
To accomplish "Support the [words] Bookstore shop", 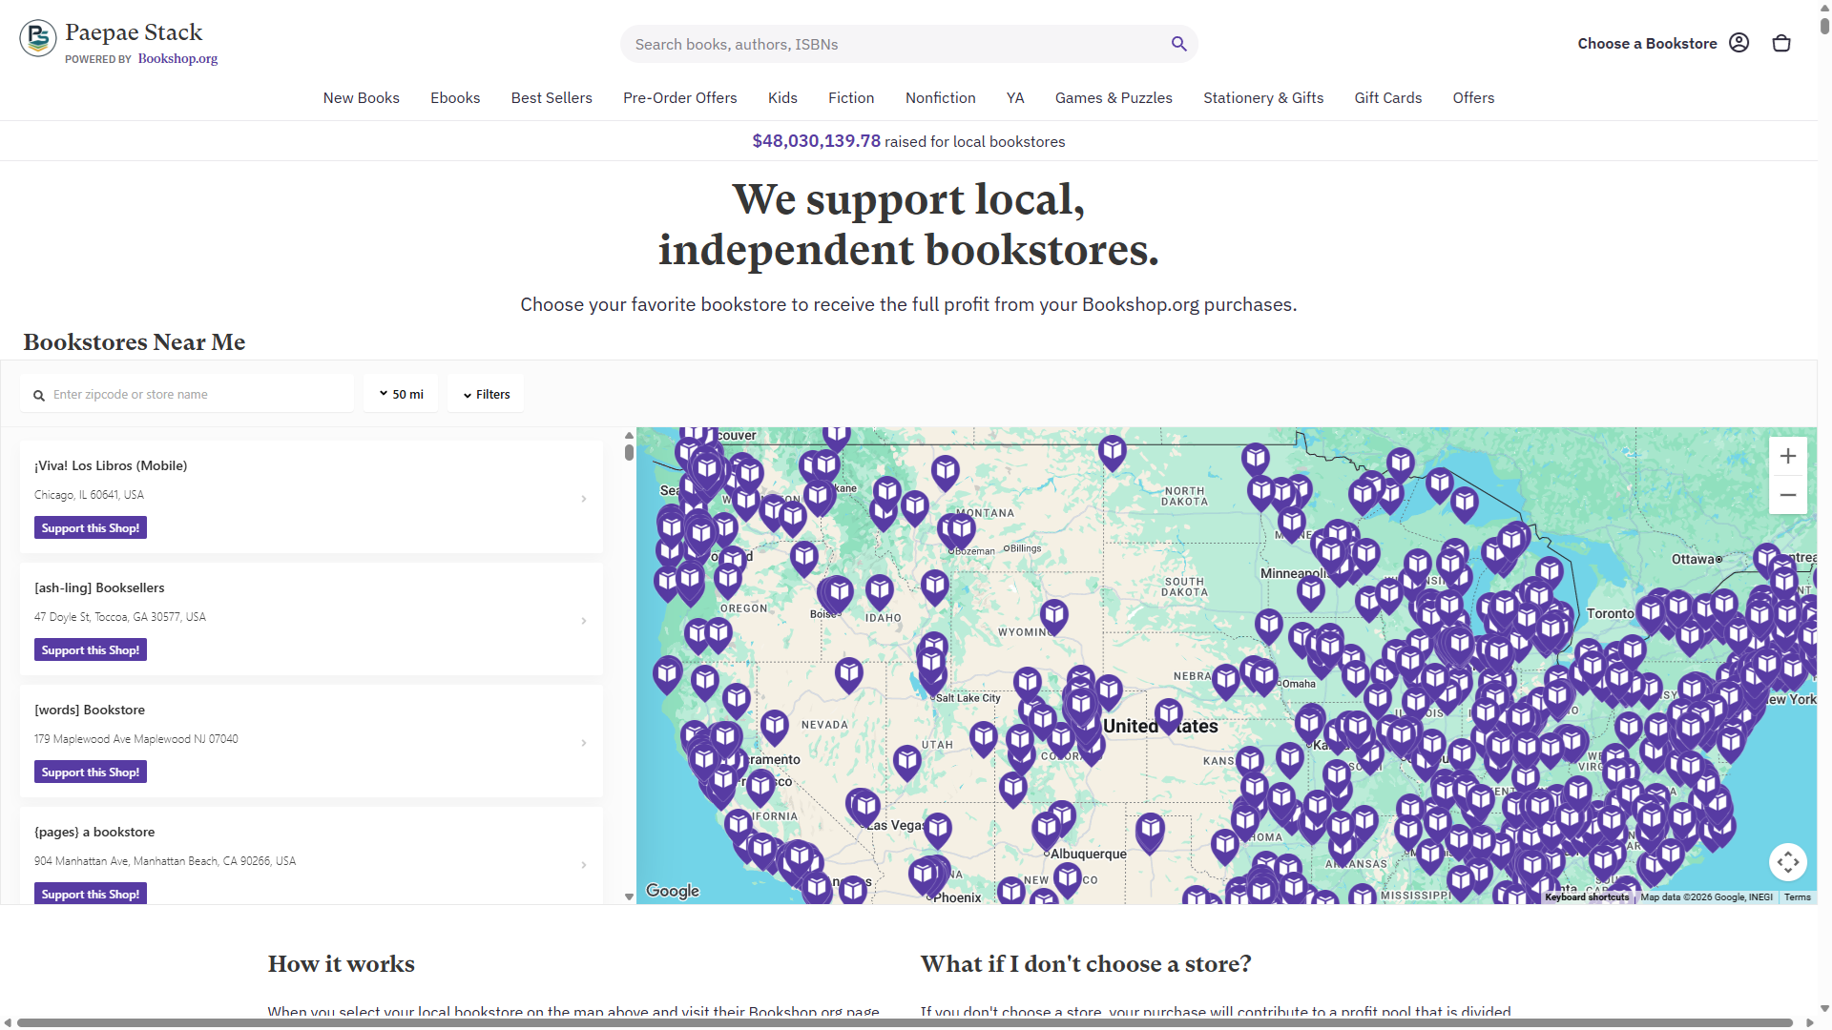I will pos(91,772).
